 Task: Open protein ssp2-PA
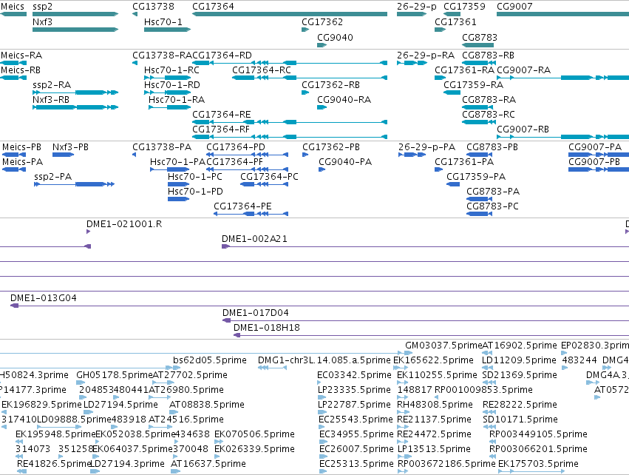click(53, 177)
